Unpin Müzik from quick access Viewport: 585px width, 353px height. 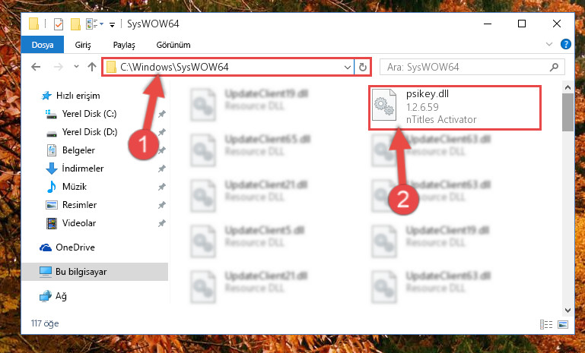click(161, 187)
